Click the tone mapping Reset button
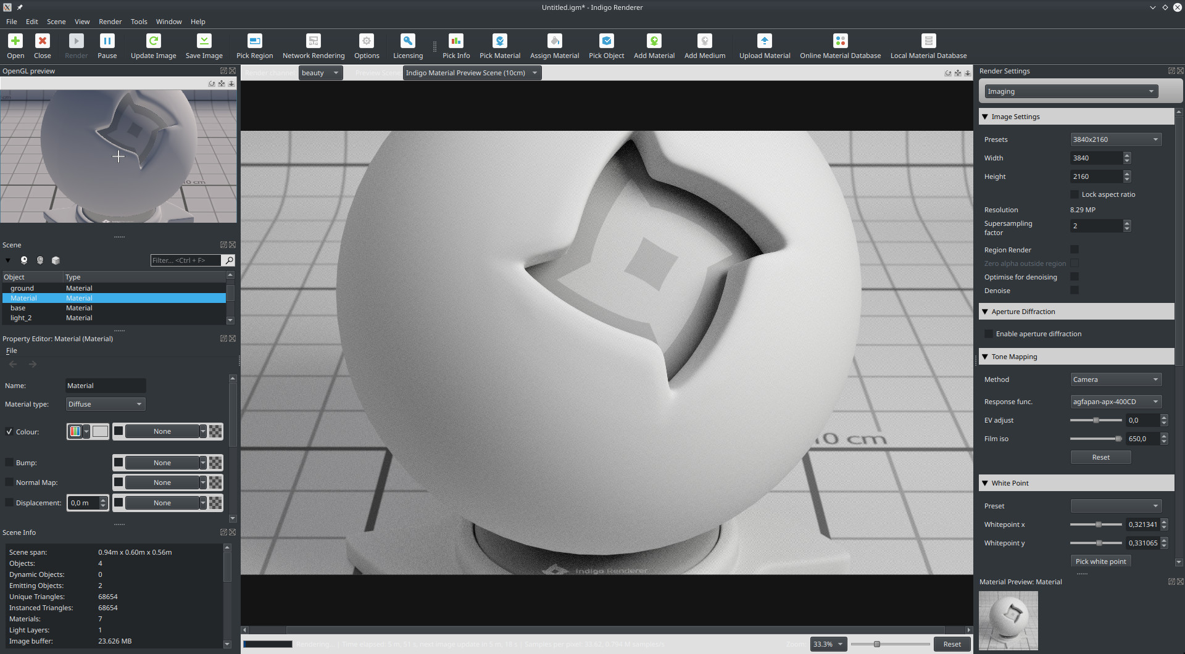Screen dimensions: 1185x654 (x=1100, y=457)
